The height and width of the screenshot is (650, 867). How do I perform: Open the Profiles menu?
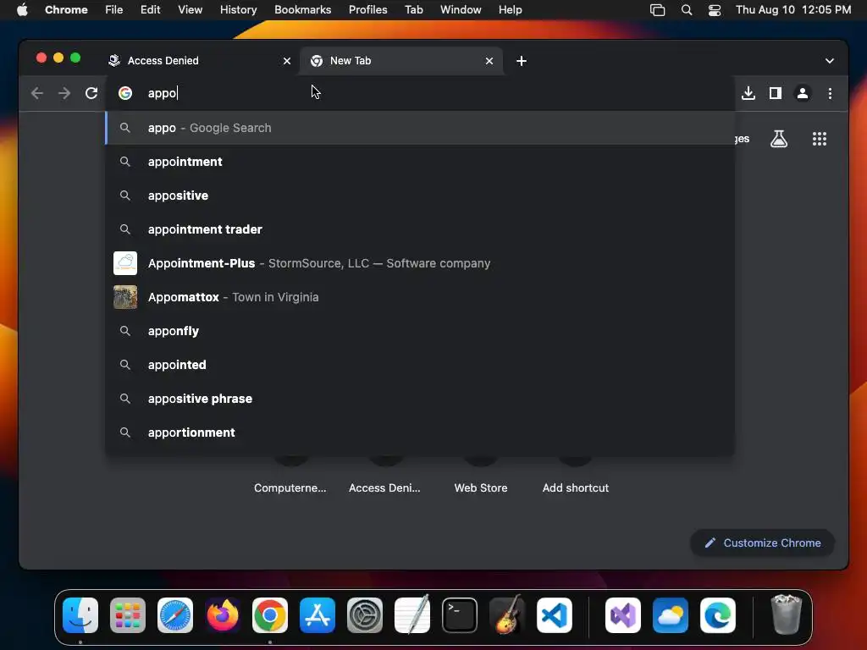(x=367, y=9)
